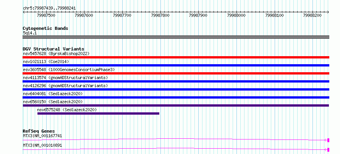Click ruler position 79987900
340x154 pixels.
(198, 15)
